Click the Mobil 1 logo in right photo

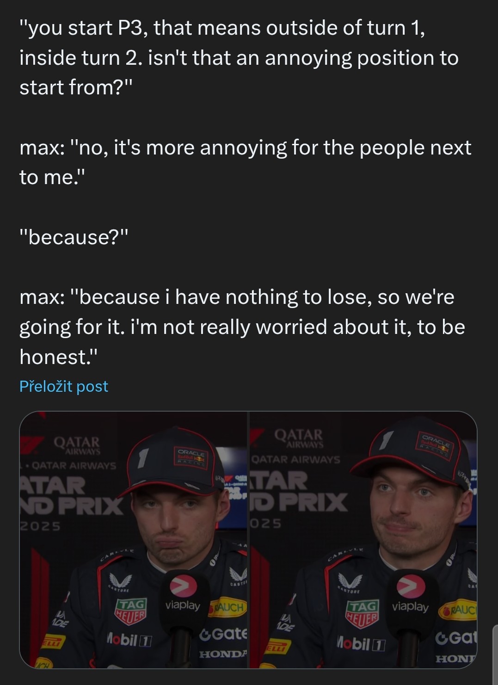coord(361,643)
